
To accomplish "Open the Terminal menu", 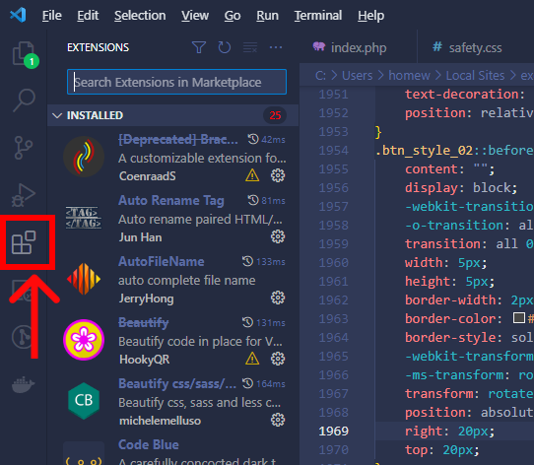I will coord(318,16).
